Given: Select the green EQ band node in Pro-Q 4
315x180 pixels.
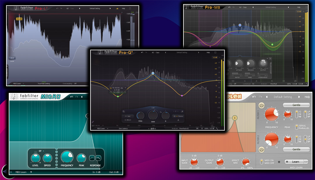Looking at the screenshot, I should click(118, 96).
